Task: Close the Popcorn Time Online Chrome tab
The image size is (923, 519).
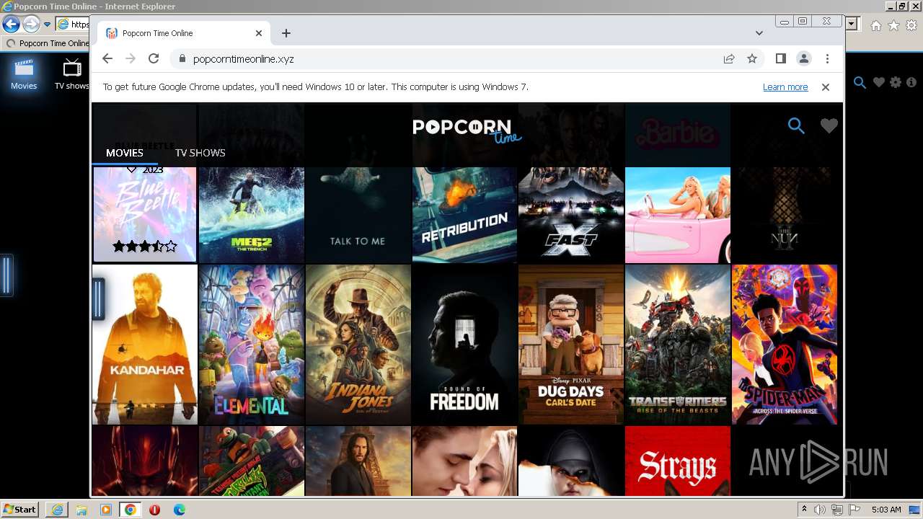Action: pyautogui.click(x=259, y=33)
